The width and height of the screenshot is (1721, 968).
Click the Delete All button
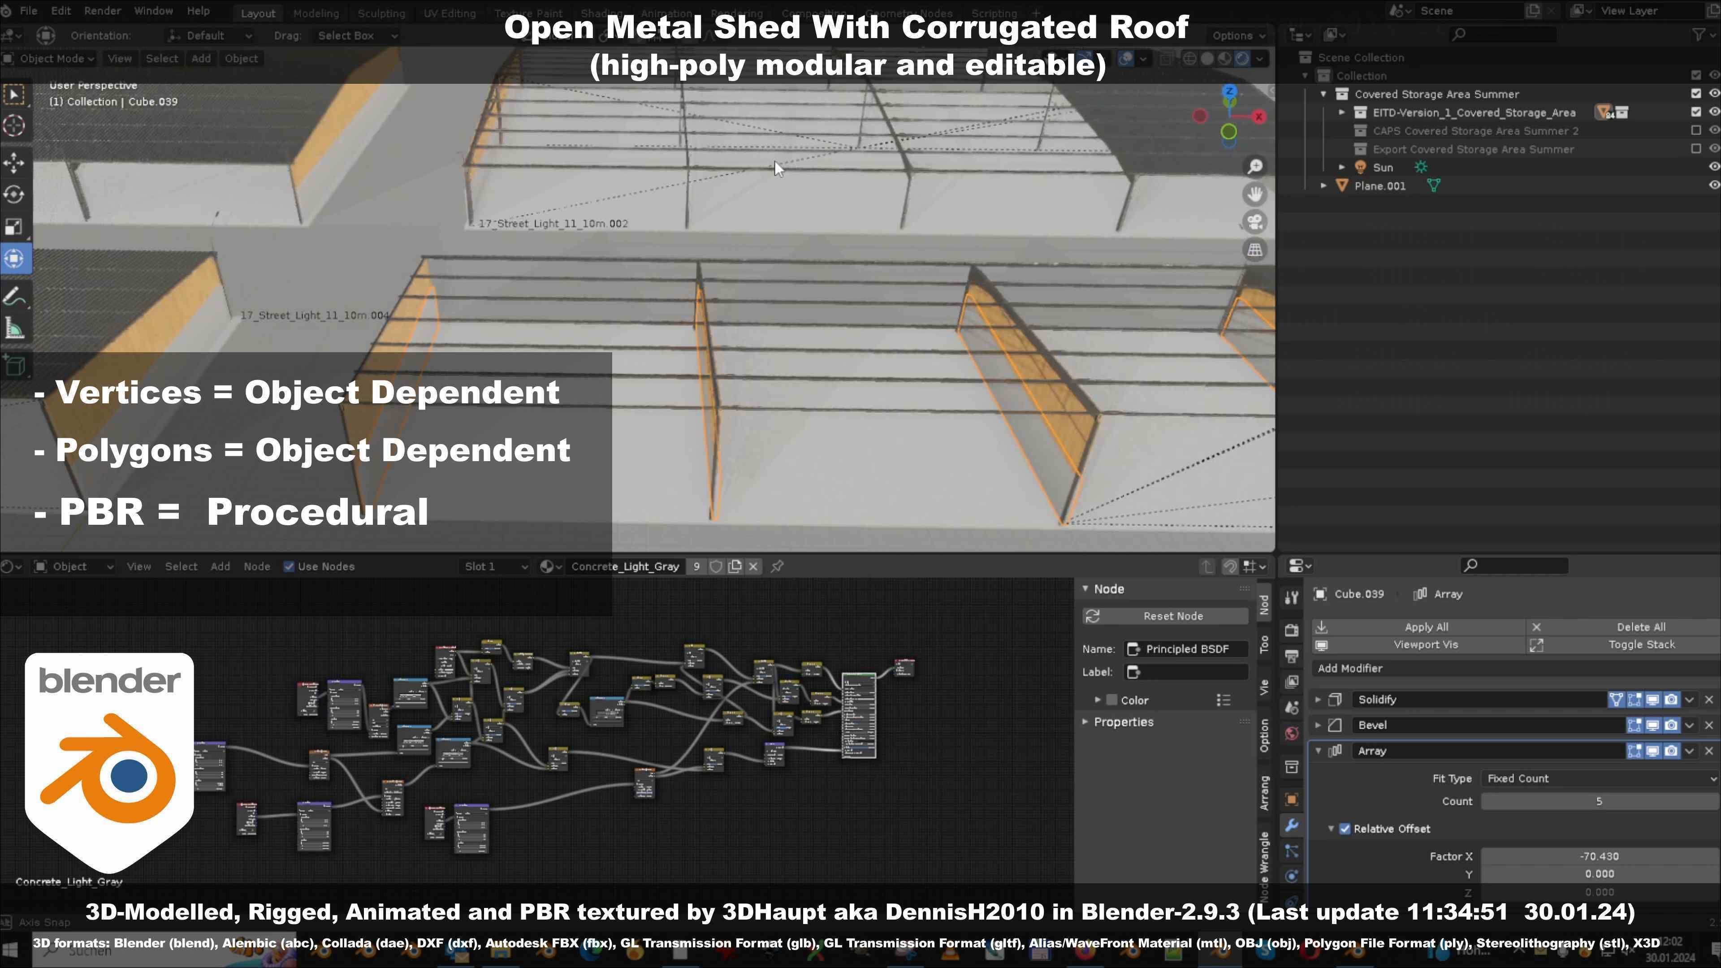click(x=1625, y=627)
